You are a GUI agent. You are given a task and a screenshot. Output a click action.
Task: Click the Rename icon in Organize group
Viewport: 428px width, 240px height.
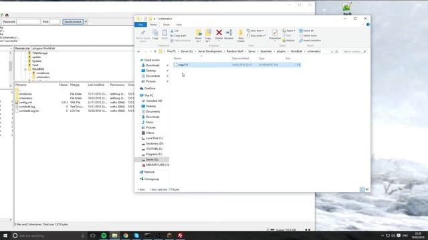tap(229, 35)
